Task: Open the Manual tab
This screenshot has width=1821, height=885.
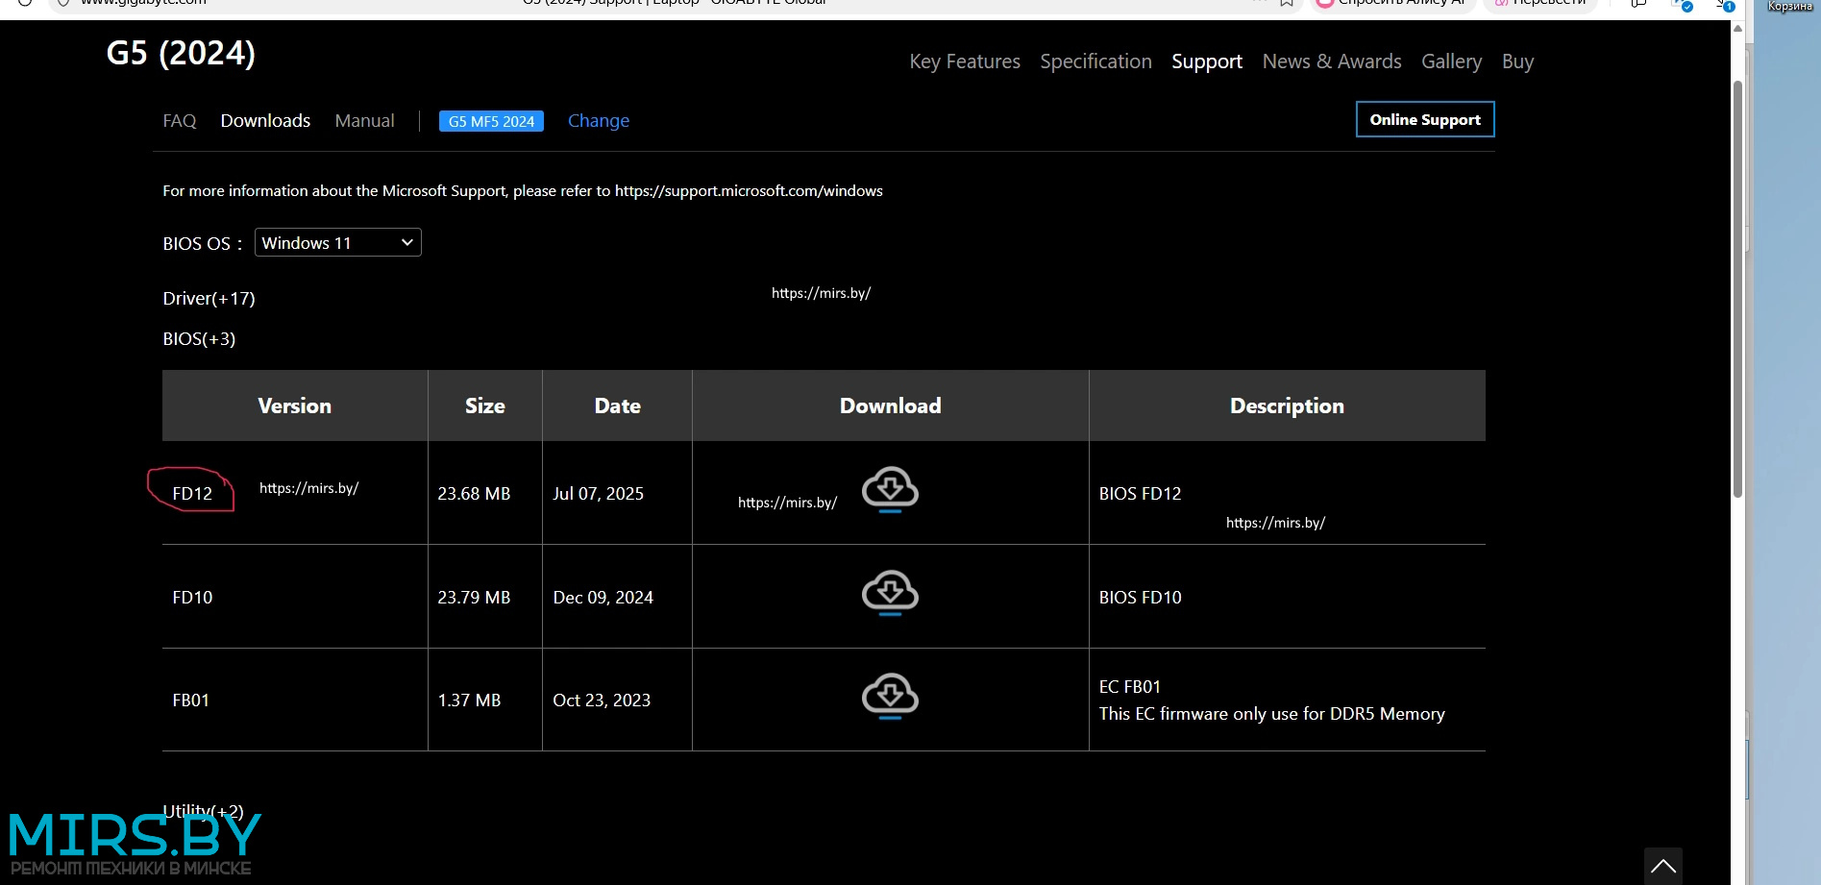Action: 364,121
